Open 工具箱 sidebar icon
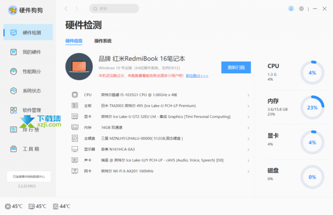This screenshot has height=215, width=333. pos(14,149)
